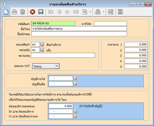Image resolution: width=154 pixels, height=126 pixels.
Task: Click the ราคาขาย 1 price field
Action: tap(136, 44)
